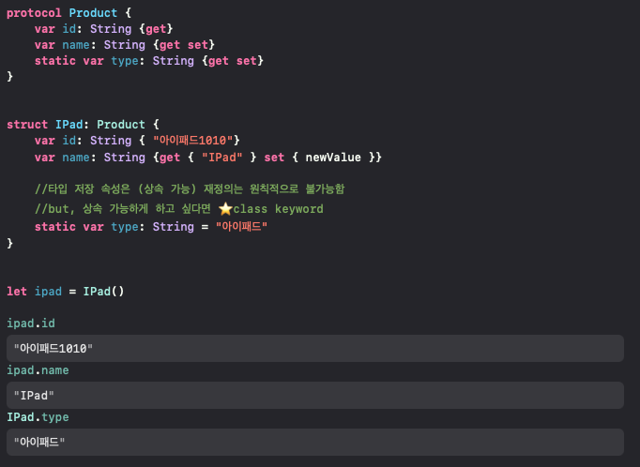
Task: Click the 'var id: String {get}' line
Action: coord(103,29)
